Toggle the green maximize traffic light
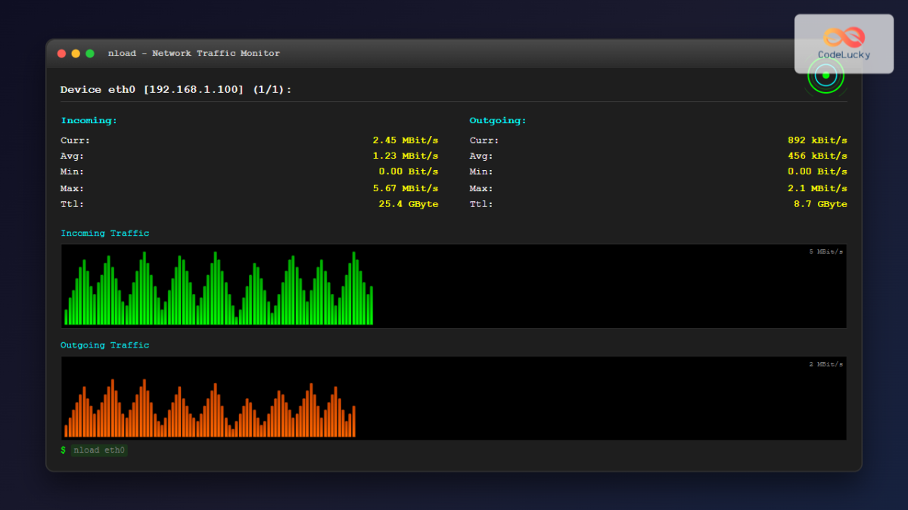The image size is (908, 510). 89,54
